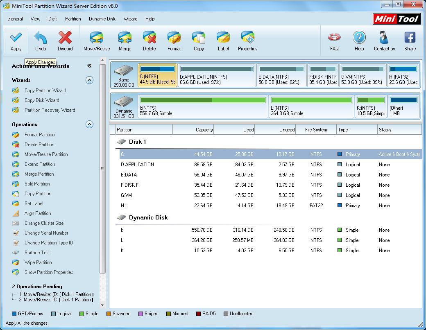This screenshot has height=330, width=426.
Task: Click the Undo arrow icon
Action: (x=41, y=38)
